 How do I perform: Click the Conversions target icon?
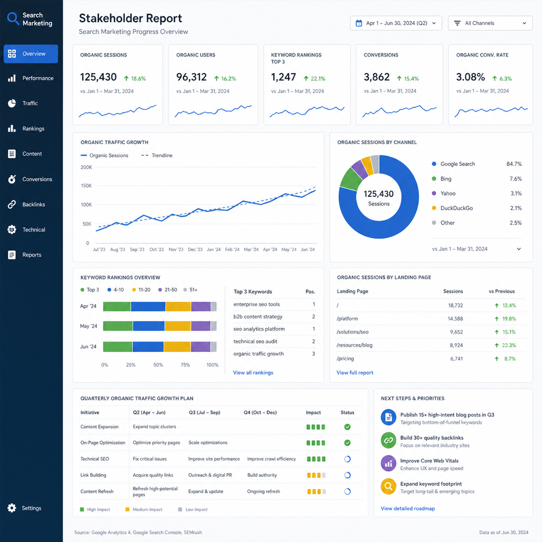(12, 179)
